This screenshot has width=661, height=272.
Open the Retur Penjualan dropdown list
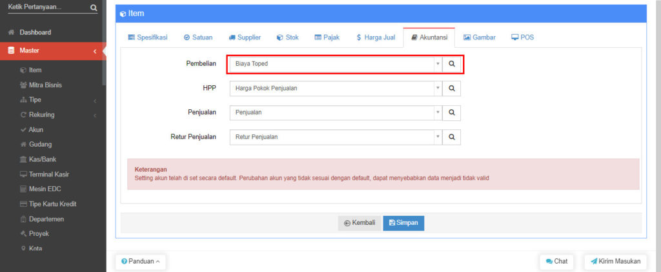tap(437, 137)
